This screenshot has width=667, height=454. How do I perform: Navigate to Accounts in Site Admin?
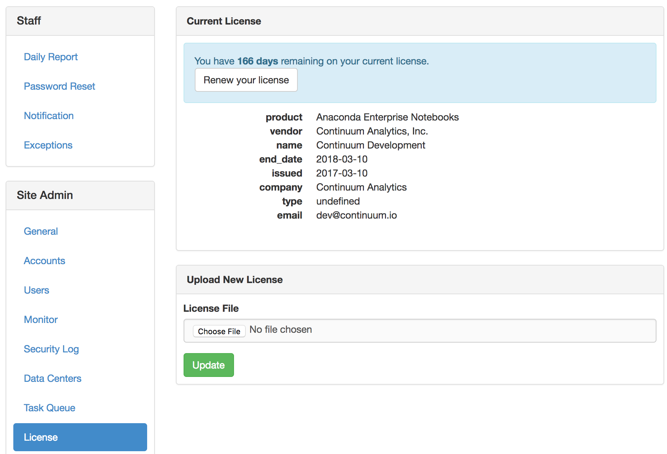44,261
